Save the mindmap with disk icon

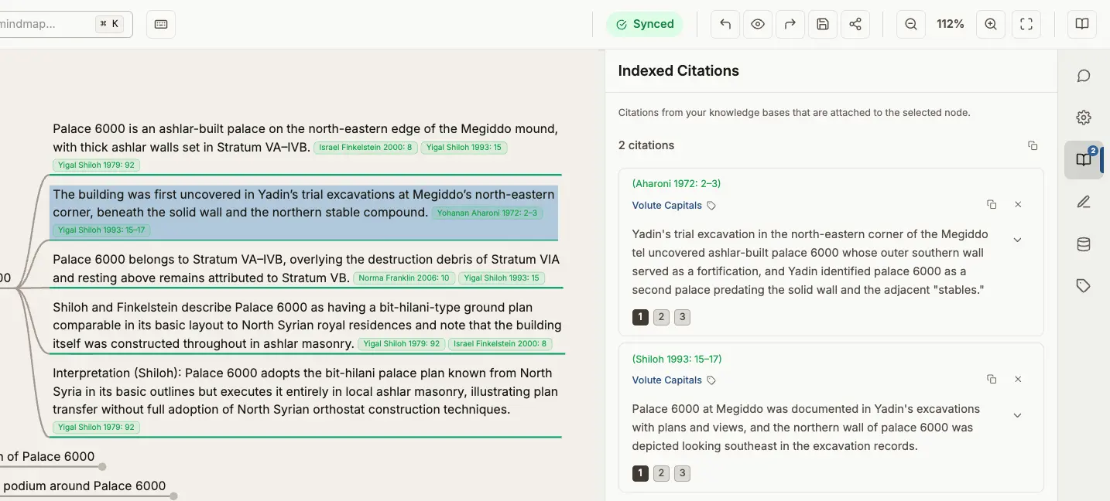click(x=823, y=24)
